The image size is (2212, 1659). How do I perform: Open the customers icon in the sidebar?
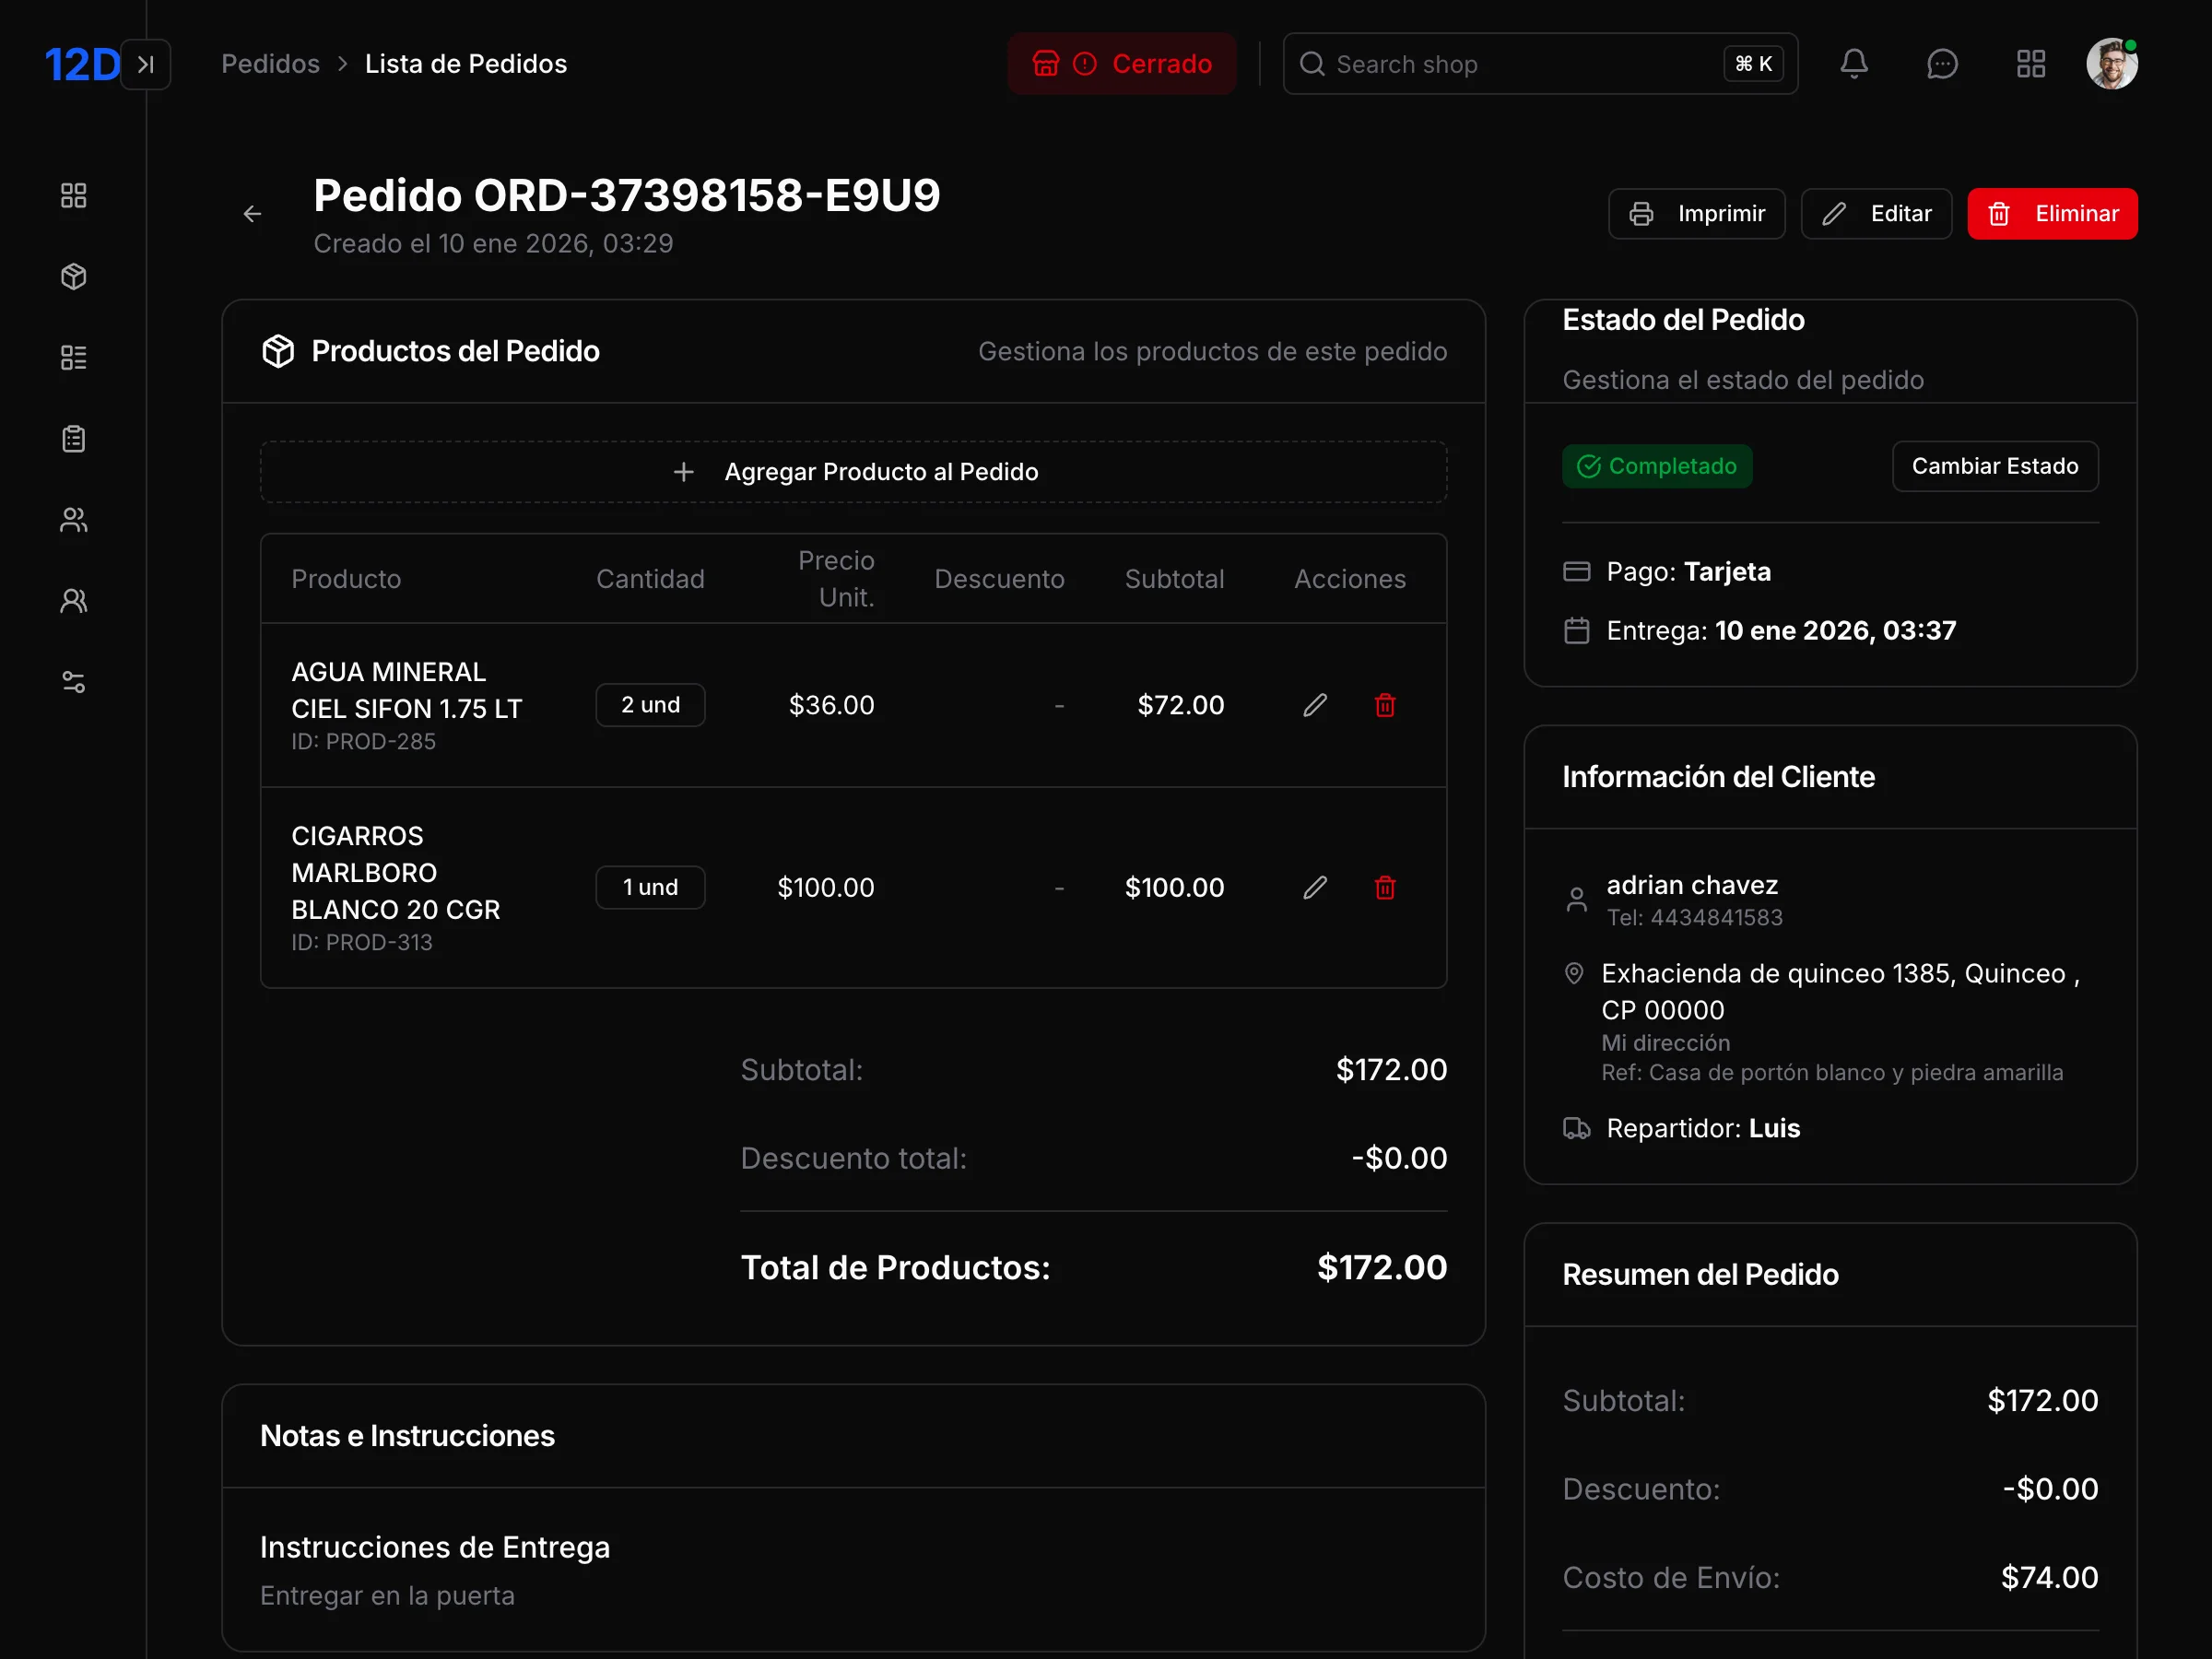[x=73, y=519]
